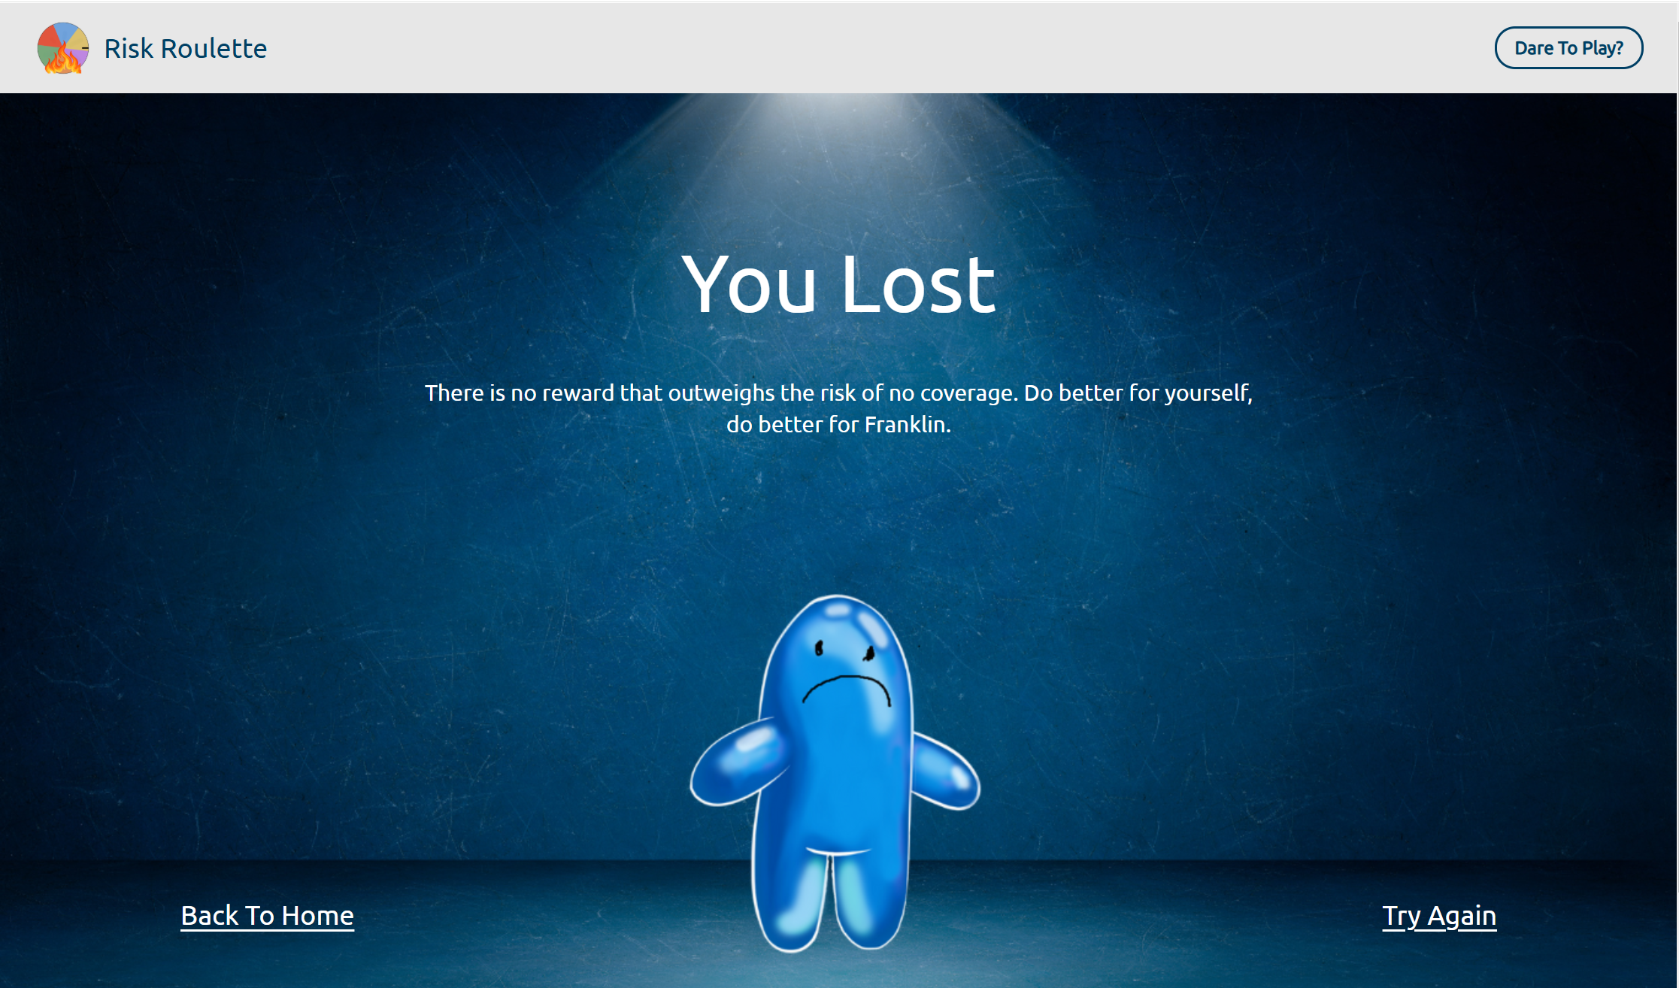The height and width of the screenshot is (988, 1679).
Task: Click Franklin's legs
Action: click(x=829, y=899)
